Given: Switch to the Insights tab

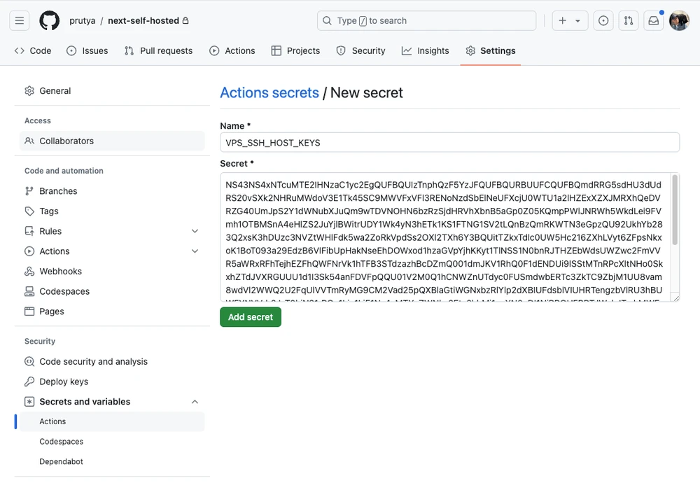Looking at the screenshot, I should pos(425,50).
